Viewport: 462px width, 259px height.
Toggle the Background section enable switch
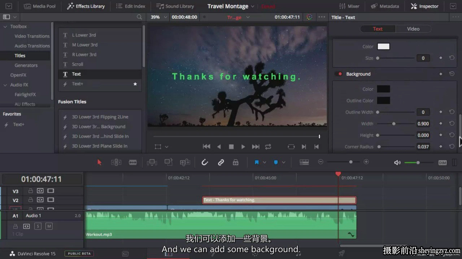(x=339, y=74)
